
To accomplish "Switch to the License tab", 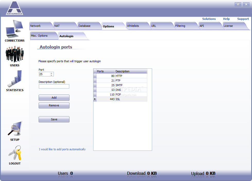I will click(234, 26).
